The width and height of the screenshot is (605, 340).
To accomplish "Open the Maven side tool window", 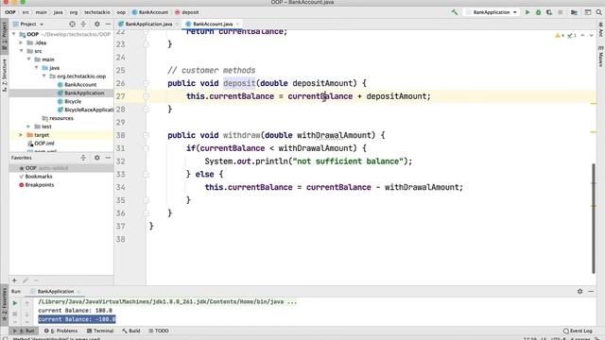I will click(x=601, y=57).
